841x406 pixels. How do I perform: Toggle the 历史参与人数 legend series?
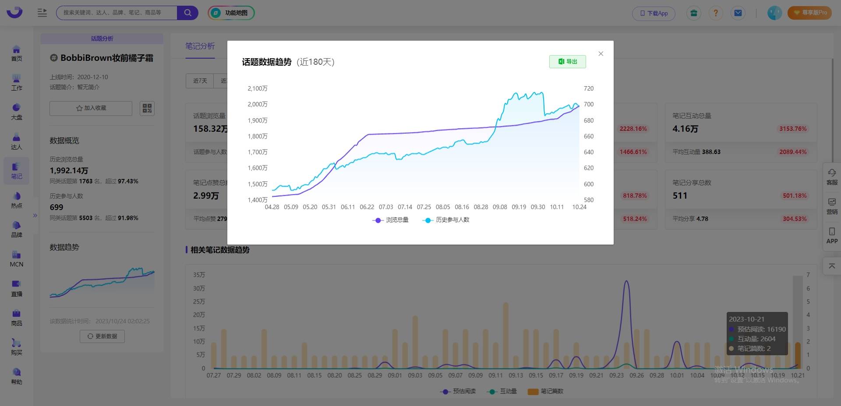445,220
